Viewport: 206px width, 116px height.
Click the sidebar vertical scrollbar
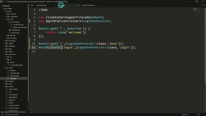point(28,53)
